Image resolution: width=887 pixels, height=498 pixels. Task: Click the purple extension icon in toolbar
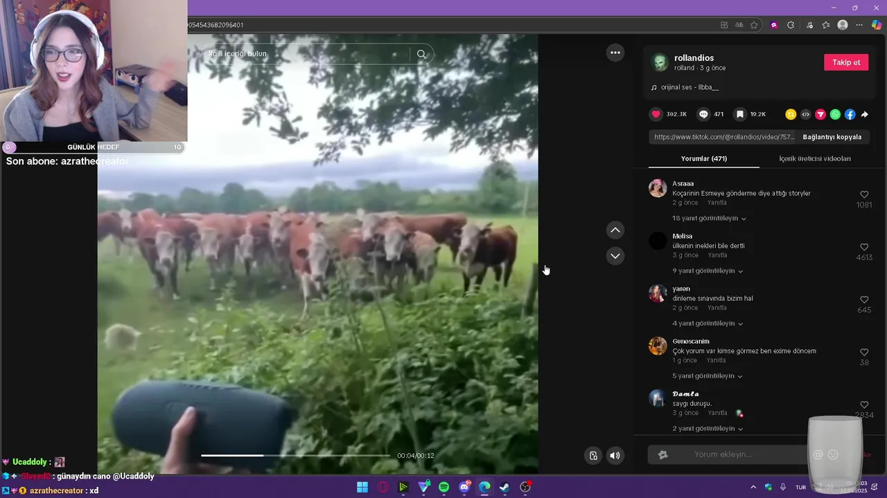click(x=774, y=25)
